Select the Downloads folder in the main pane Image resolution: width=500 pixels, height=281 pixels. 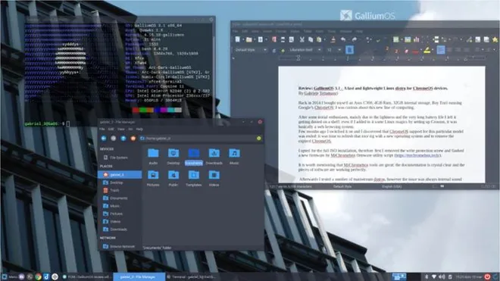tap(214, 157)
